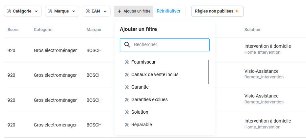Open Règles non publiées button
Screen dimensions: 306x140
coord(217,11)
